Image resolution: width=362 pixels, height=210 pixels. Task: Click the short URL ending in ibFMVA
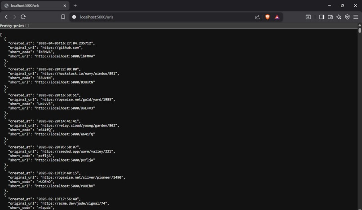pos(65,56)
